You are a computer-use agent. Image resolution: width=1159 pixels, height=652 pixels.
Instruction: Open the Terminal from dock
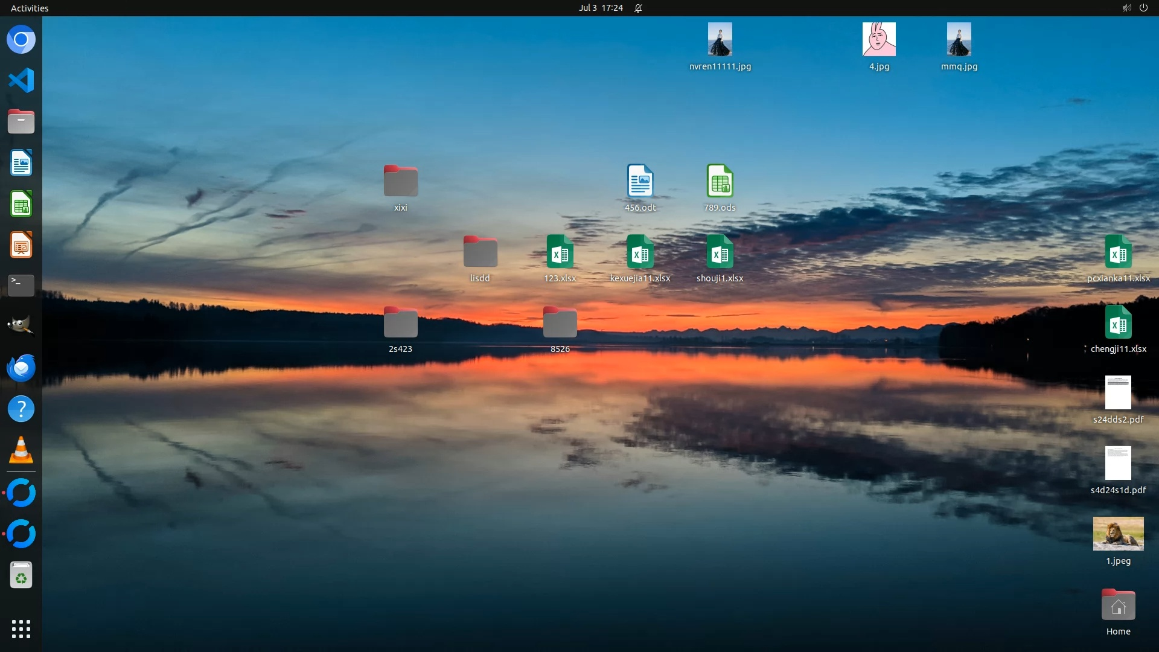[21, 285]
